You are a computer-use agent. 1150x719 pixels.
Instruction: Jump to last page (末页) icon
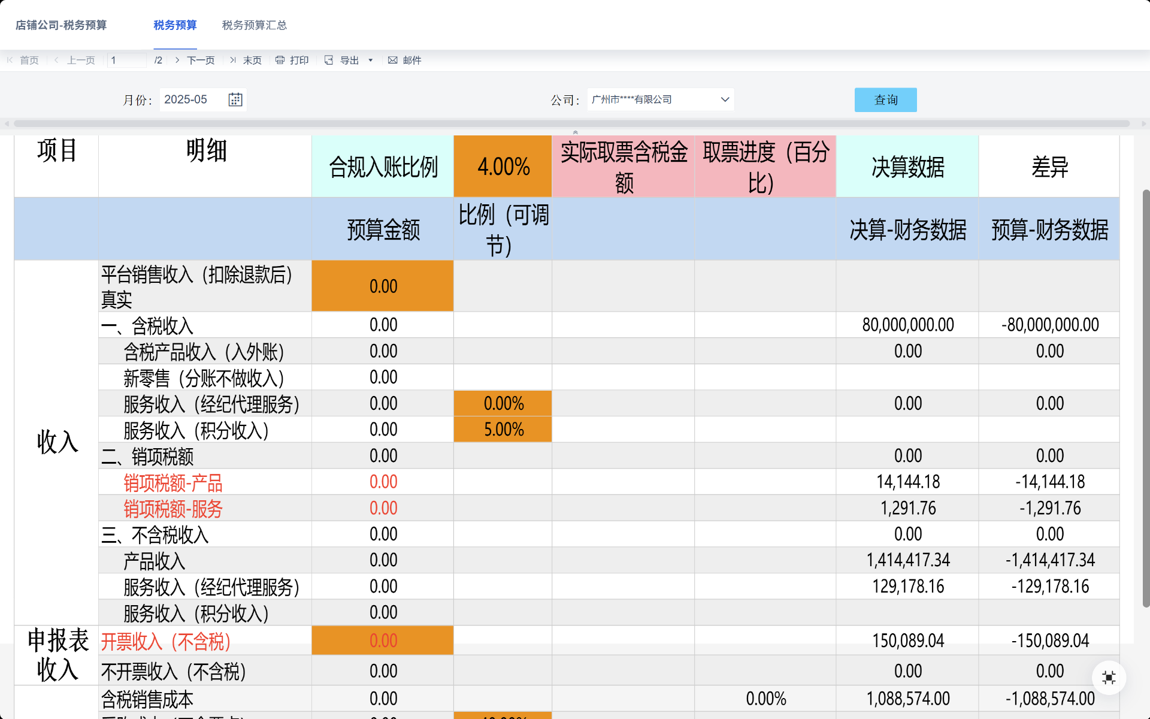[233, 60]
